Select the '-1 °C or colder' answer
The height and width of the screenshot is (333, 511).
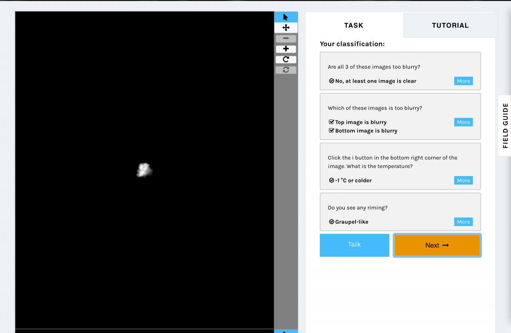(350, 180)
